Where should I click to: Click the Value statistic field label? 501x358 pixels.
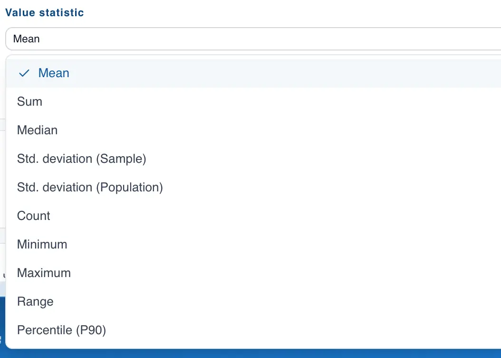coord(45,13)
